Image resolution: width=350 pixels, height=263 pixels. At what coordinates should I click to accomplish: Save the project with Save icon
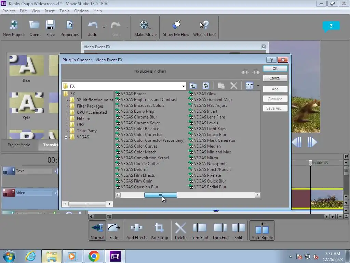click(x=51, y=28)
